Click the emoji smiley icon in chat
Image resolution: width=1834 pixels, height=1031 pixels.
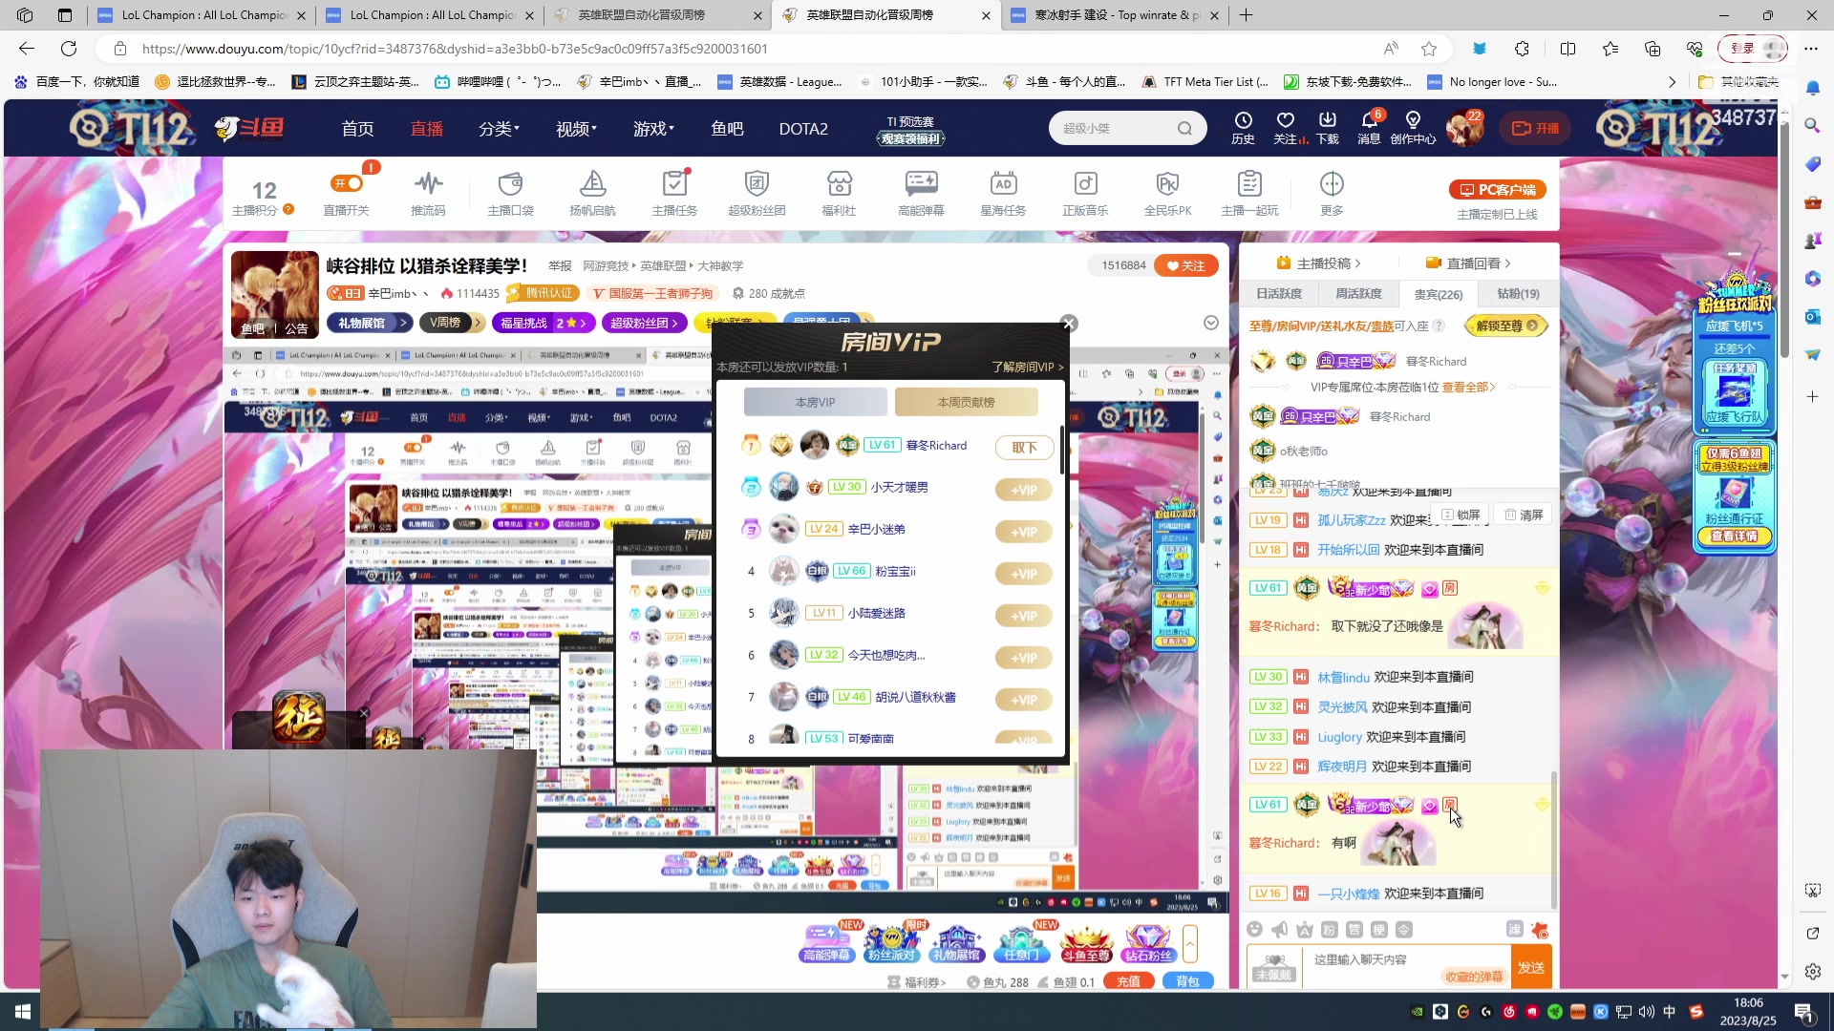pos(1255,929)
